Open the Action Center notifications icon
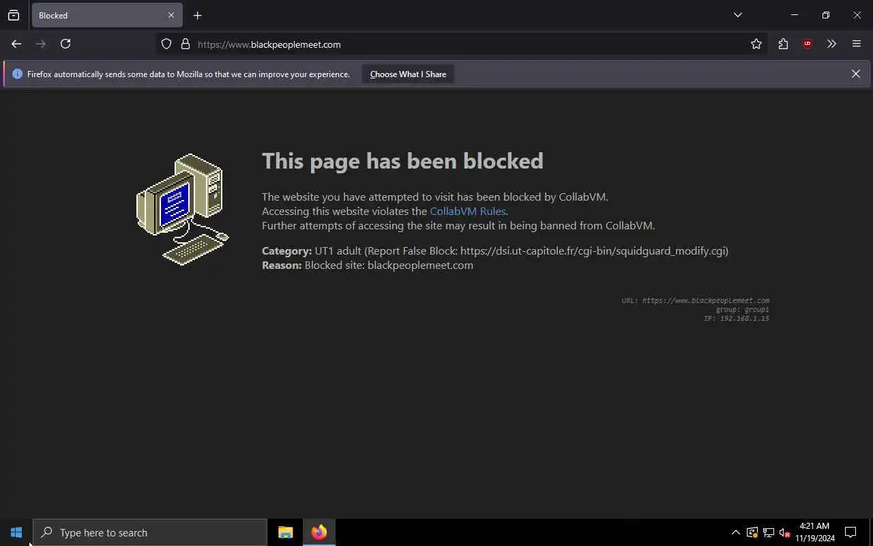 pos(850,532)
